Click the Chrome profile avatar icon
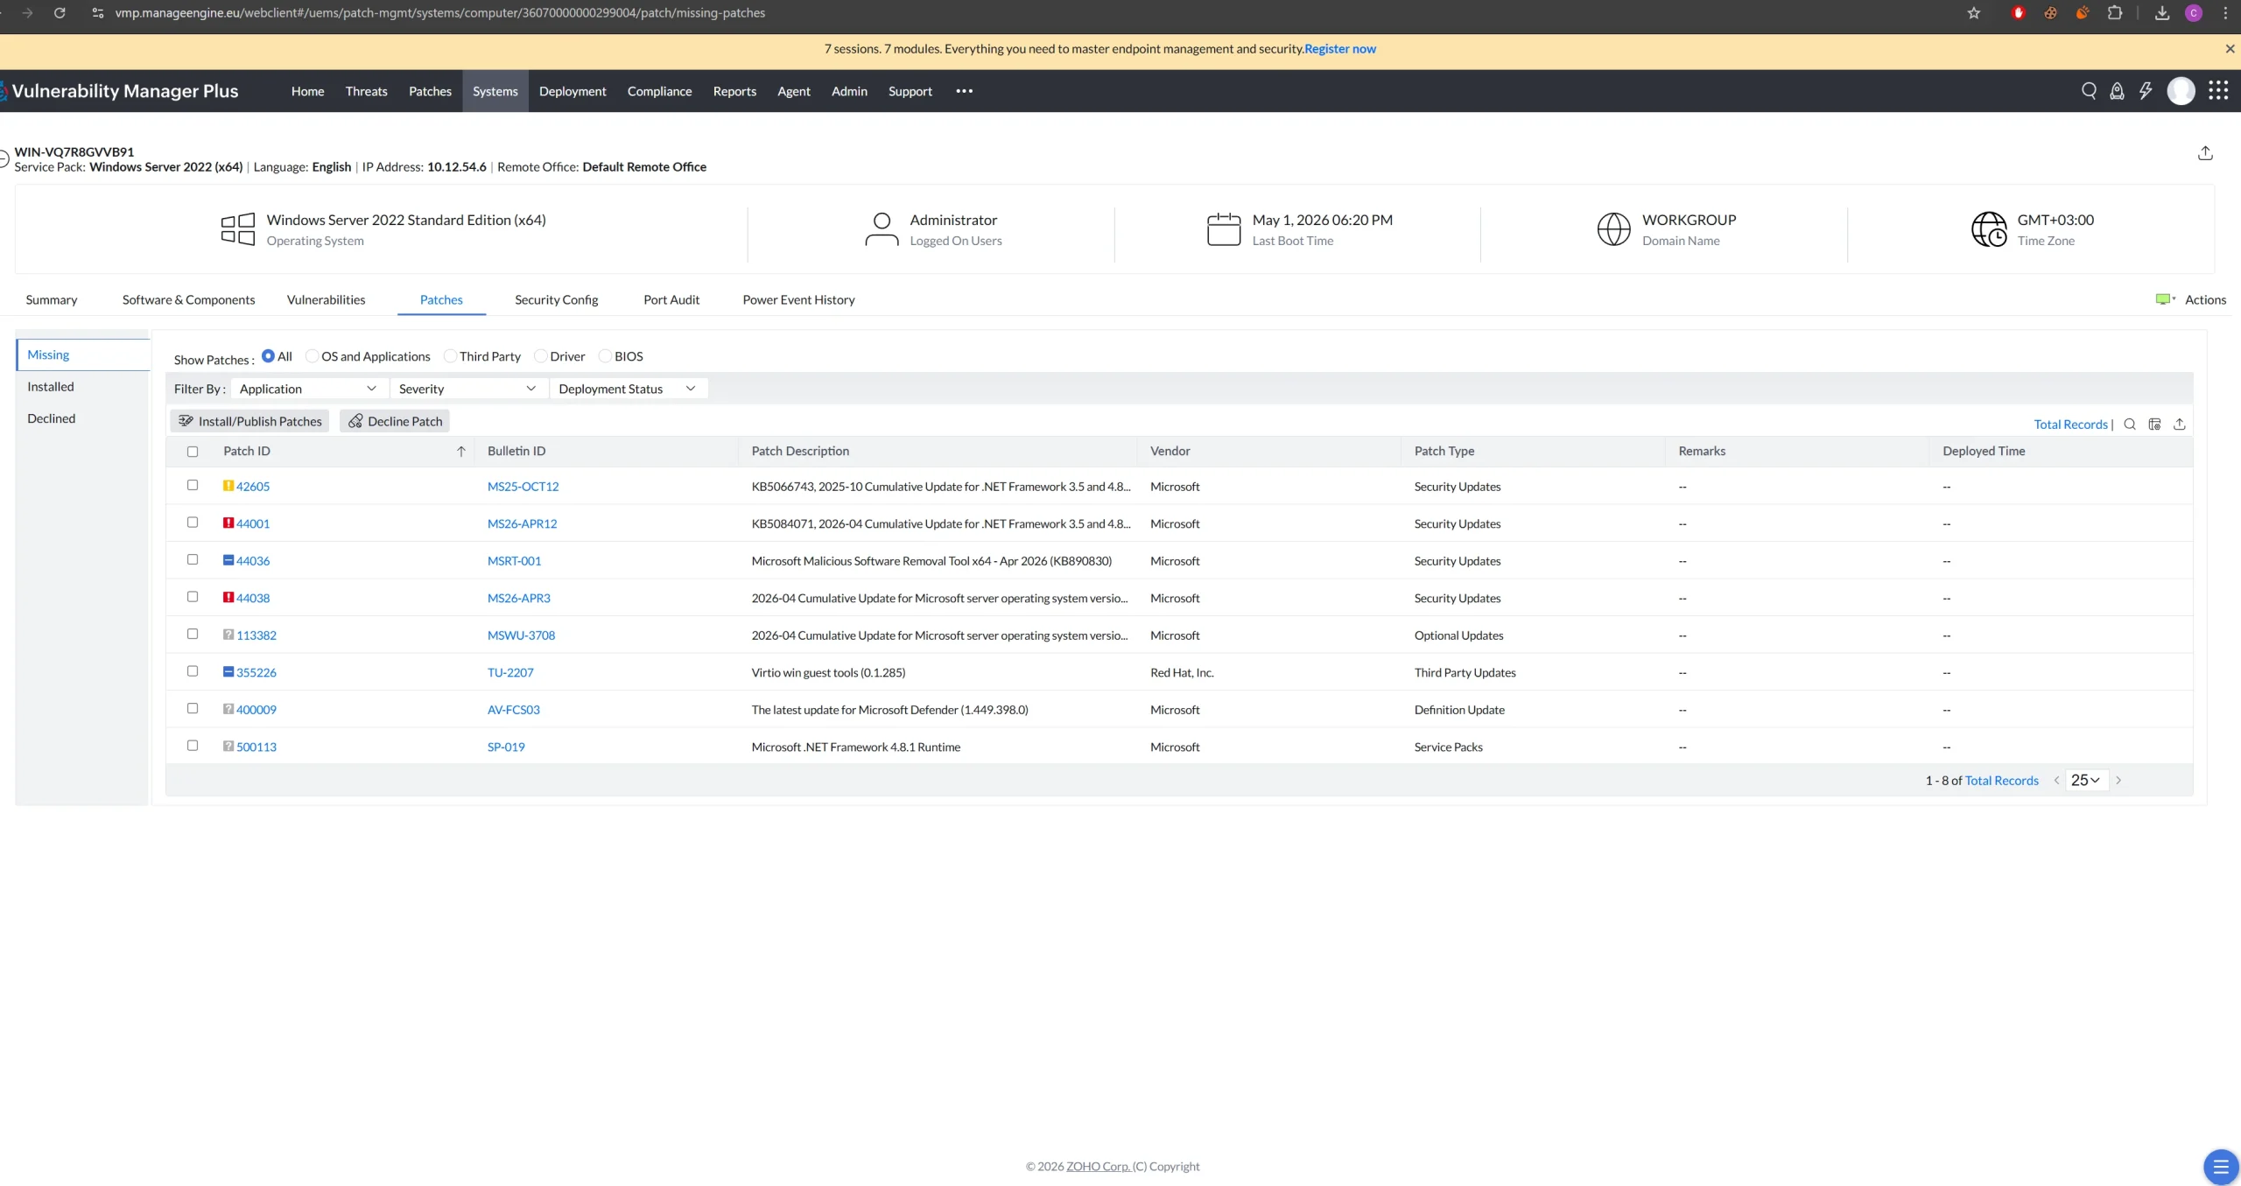2241x1186 pixels. (x=2194, y=13)
